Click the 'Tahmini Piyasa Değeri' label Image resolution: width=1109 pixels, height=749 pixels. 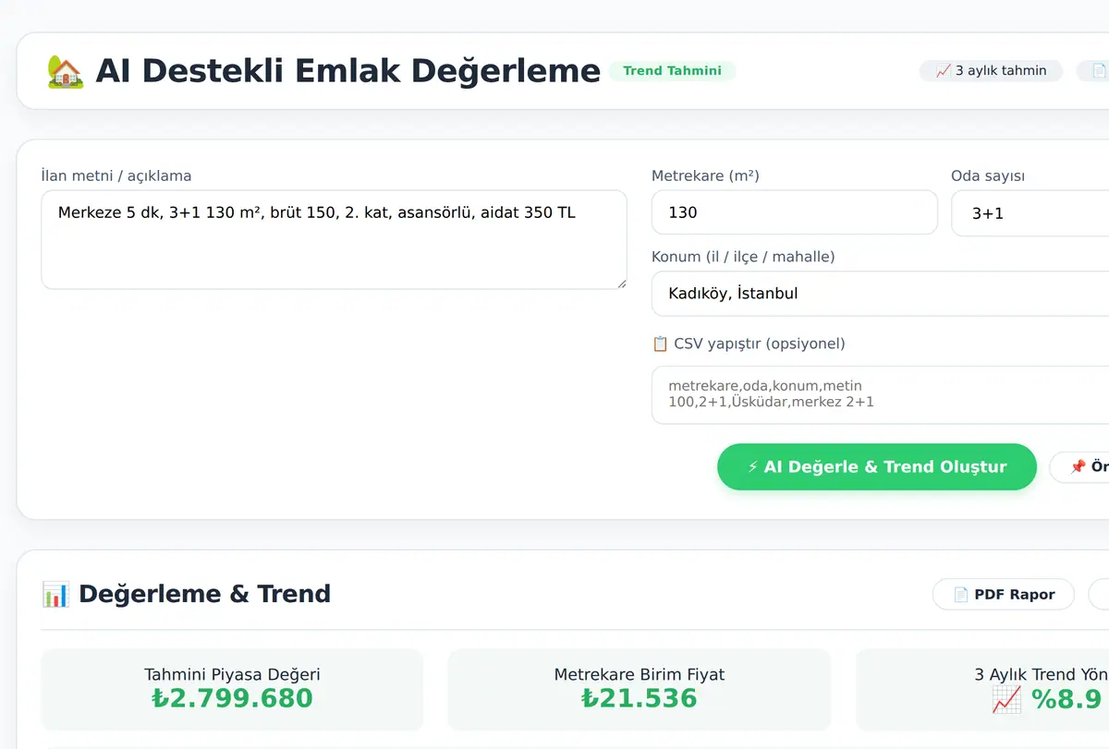(x=232, y=674)
